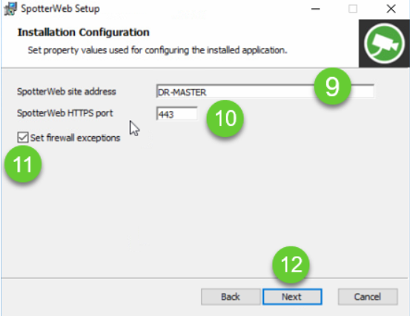The width and height of the screenshot is (410, 316).
Task: Click the SpotterWeb installer icon in title bar
Action: pos(10,9)
